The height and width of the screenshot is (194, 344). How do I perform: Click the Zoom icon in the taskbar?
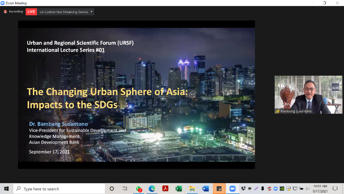click(232, 189)
